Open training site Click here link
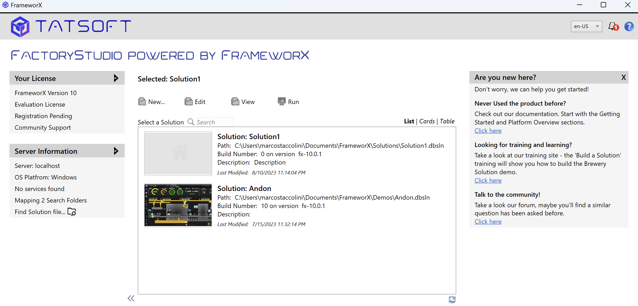 [488, 180]
